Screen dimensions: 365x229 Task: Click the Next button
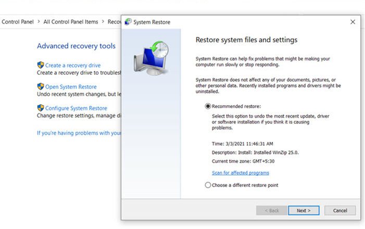pos(304,210)
